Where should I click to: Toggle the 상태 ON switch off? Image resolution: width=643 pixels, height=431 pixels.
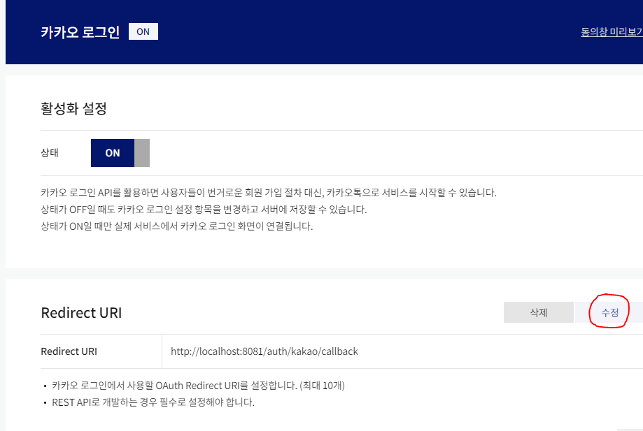tap(120, 153)
